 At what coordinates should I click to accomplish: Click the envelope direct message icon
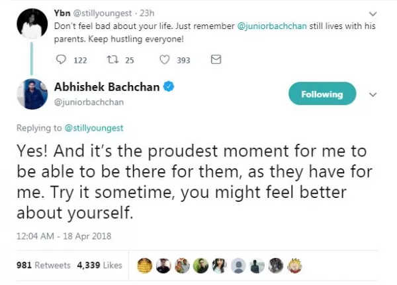(215, 60)
